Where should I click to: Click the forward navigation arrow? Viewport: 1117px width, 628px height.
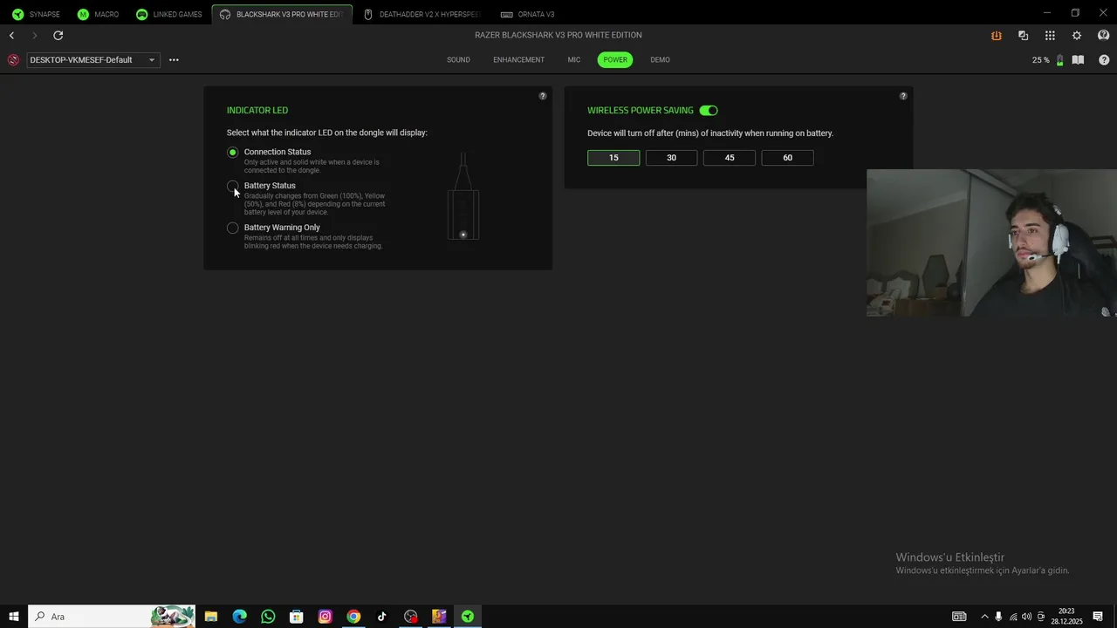click(x=34, y=35)
